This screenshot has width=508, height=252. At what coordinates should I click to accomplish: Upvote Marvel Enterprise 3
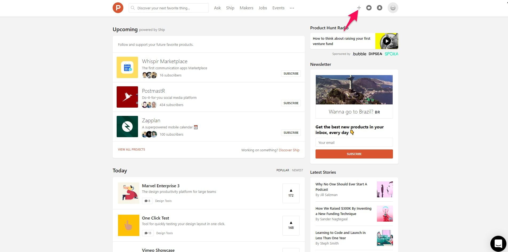291,193
